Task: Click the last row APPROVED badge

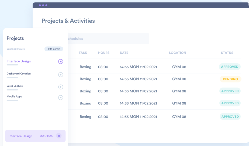Action: tap(230, 117)
